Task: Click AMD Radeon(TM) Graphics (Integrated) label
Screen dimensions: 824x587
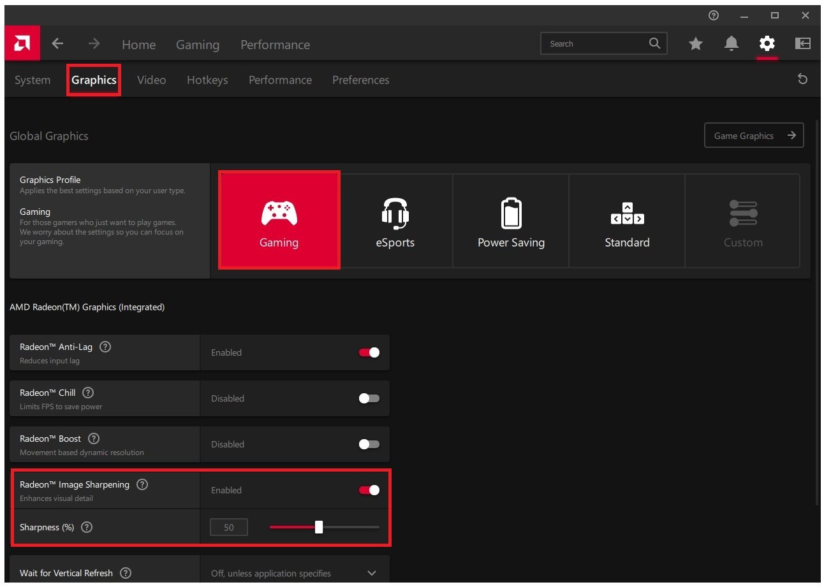Action: (x=87, y=307)
